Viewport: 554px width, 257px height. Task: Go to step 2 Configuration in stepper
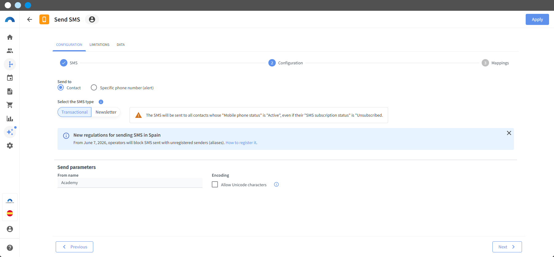pos(286,63)
